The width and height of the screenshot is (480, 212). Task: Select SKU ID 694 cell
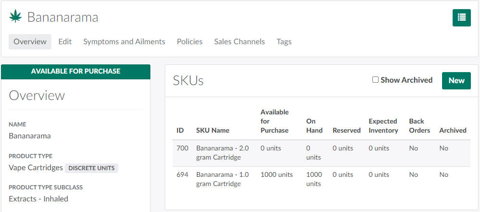[x=182, y=175]
